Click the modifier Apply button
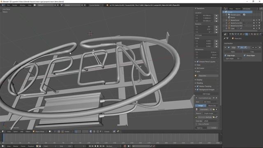This screenshot has height=148, width=263. tap(233, 52)
